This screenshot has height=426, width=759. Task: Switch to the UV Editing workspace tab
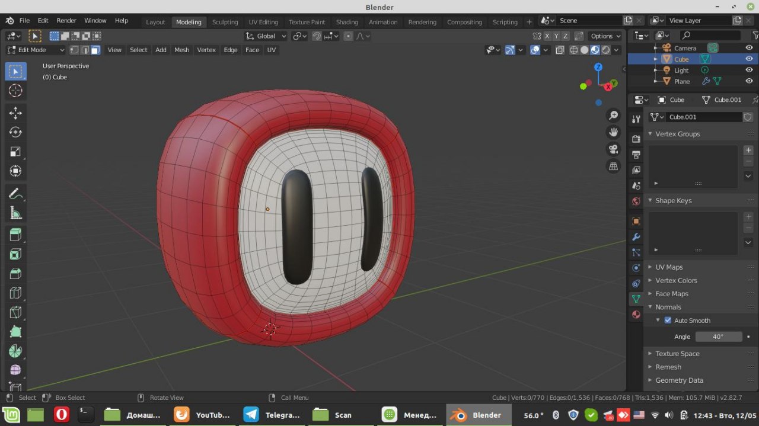tap(263, 22)
